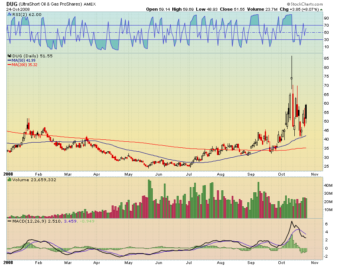Click 6 on the MACD axis
The width and height of the screenshot is (339, 266).
pos(327,224)
